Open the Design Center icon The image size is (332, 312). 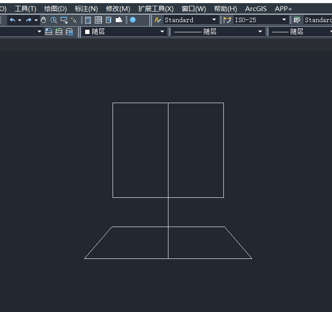point(98,20)
